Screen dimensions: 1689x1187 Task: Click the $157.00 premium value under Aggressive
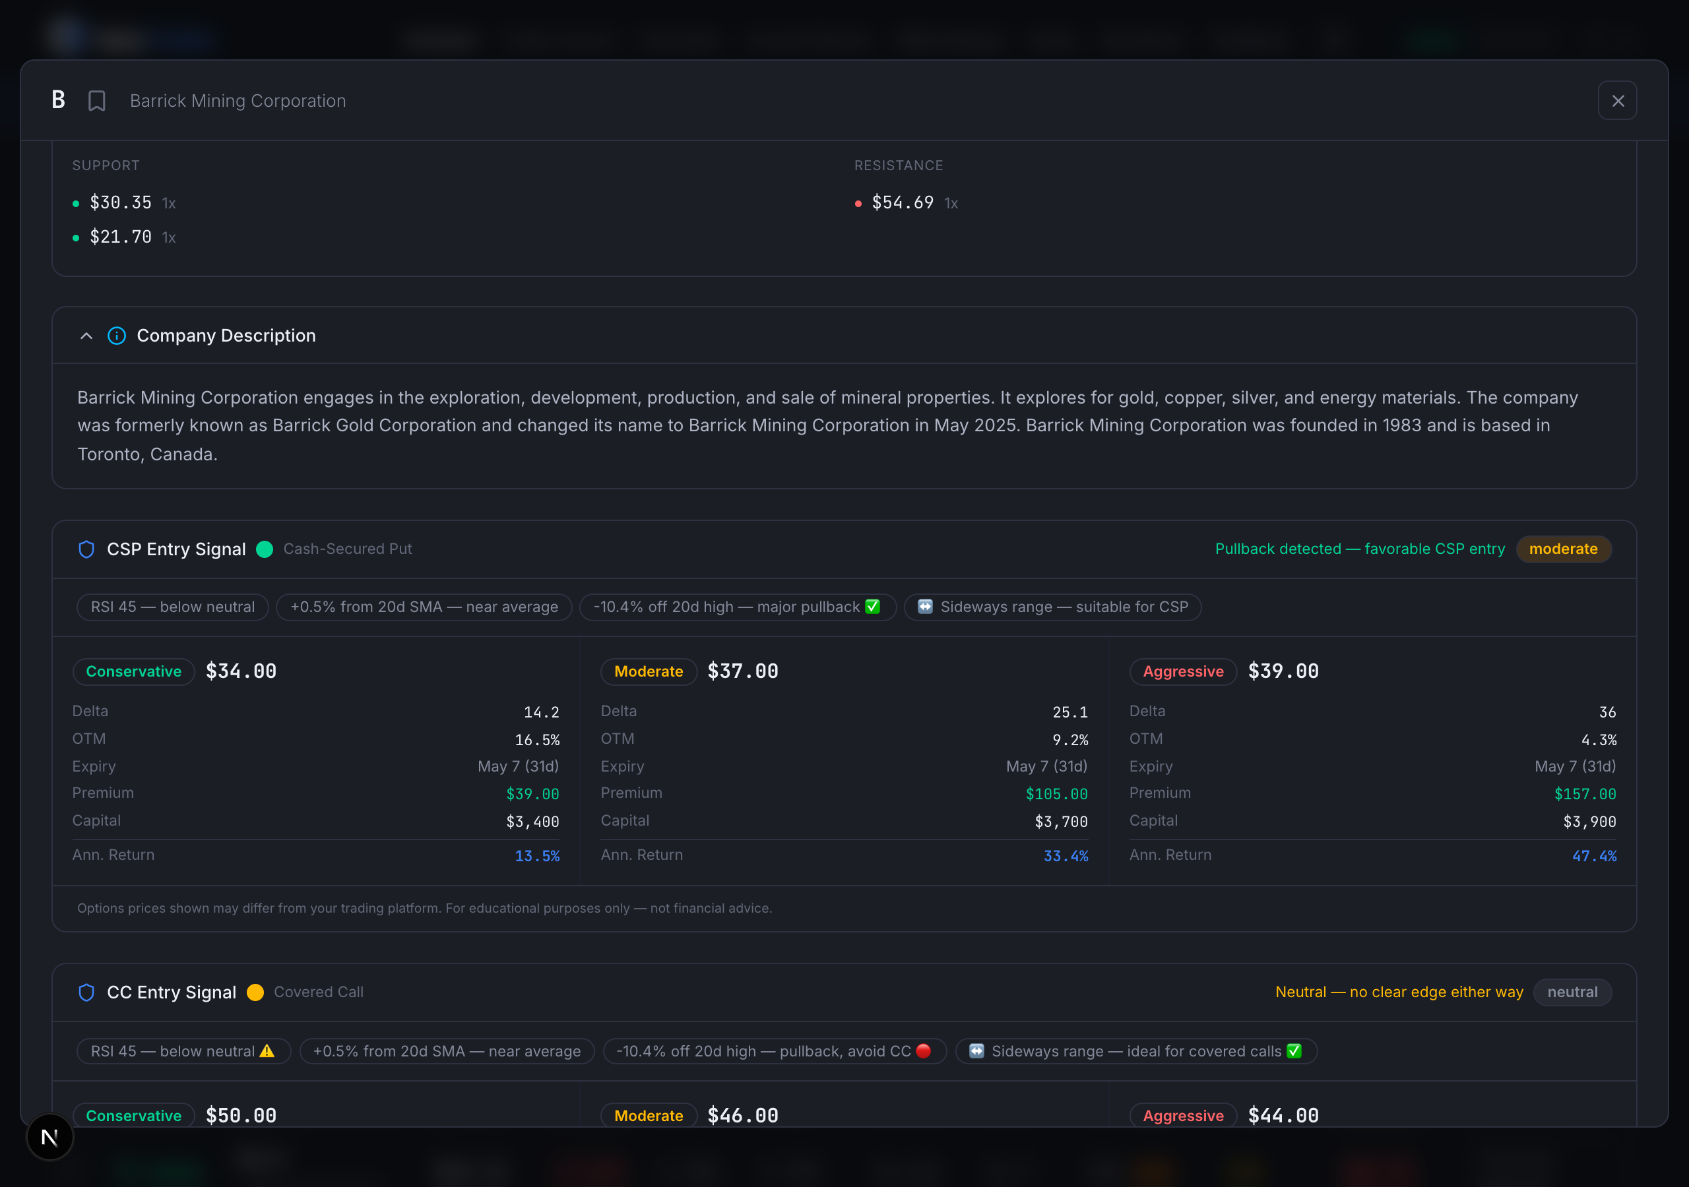coord(1585,793)
